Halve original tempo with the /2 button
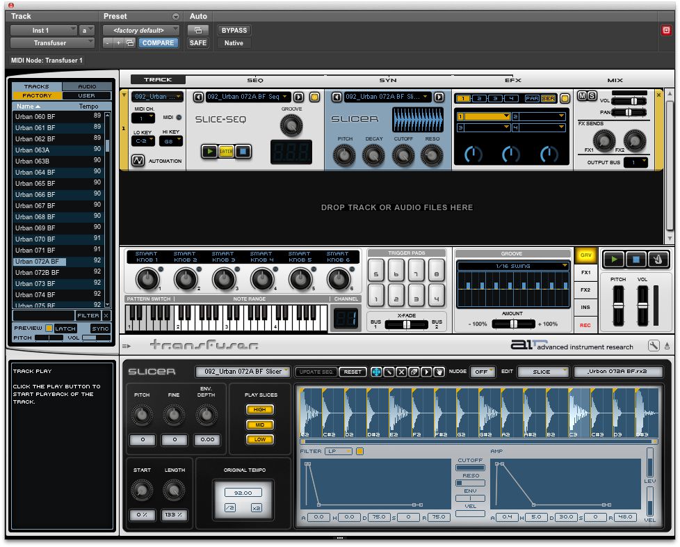The image size is (680, 547). coord(230,507)
